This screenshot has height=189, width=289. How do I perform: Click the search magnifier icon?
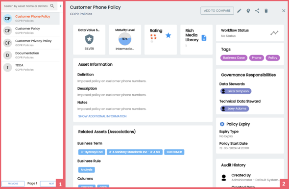point(52,6)
